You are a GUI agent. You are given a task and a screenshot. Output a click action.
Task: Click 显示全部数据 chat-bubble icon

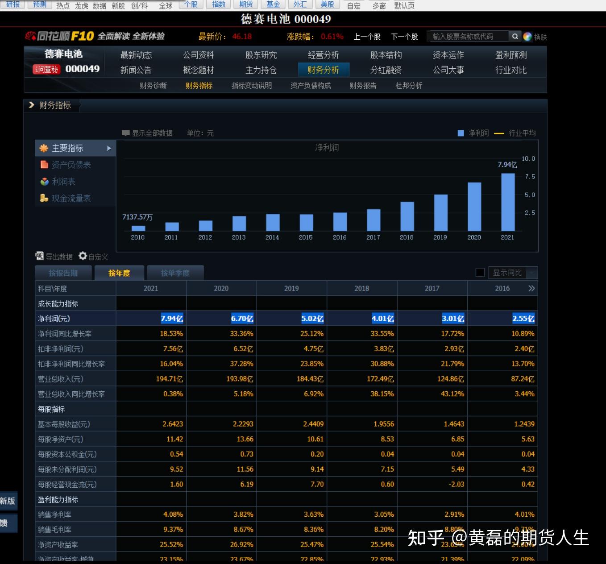tap(126, 133)
